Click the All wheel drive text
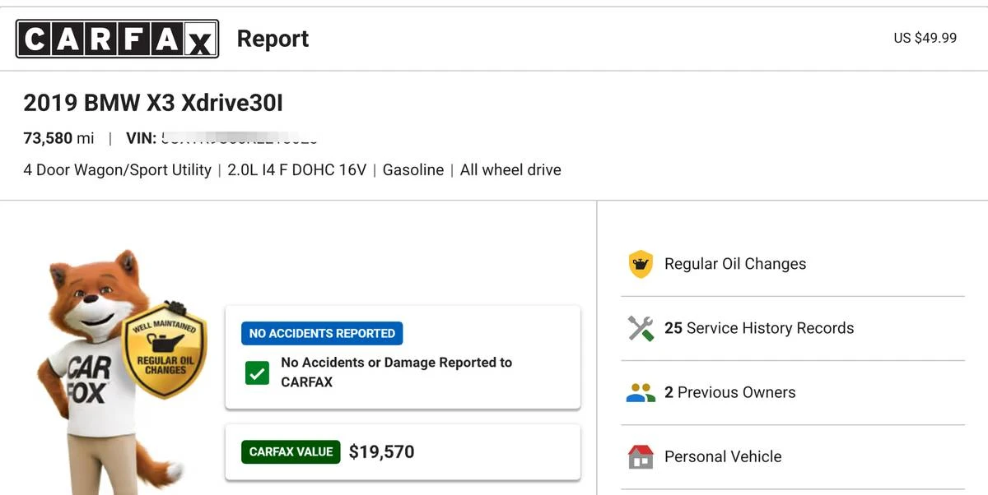This screenshot has width=988, height=495. point(510,170)
